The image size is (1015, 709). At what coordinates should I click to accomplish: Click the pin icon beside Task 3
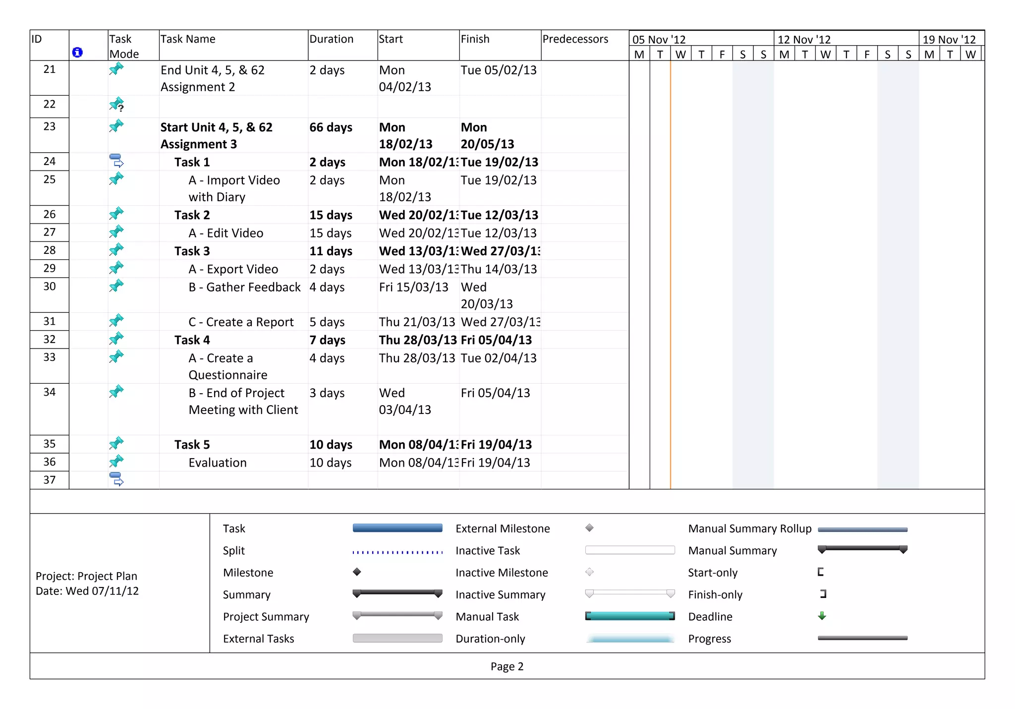click(x=116, y=249)
